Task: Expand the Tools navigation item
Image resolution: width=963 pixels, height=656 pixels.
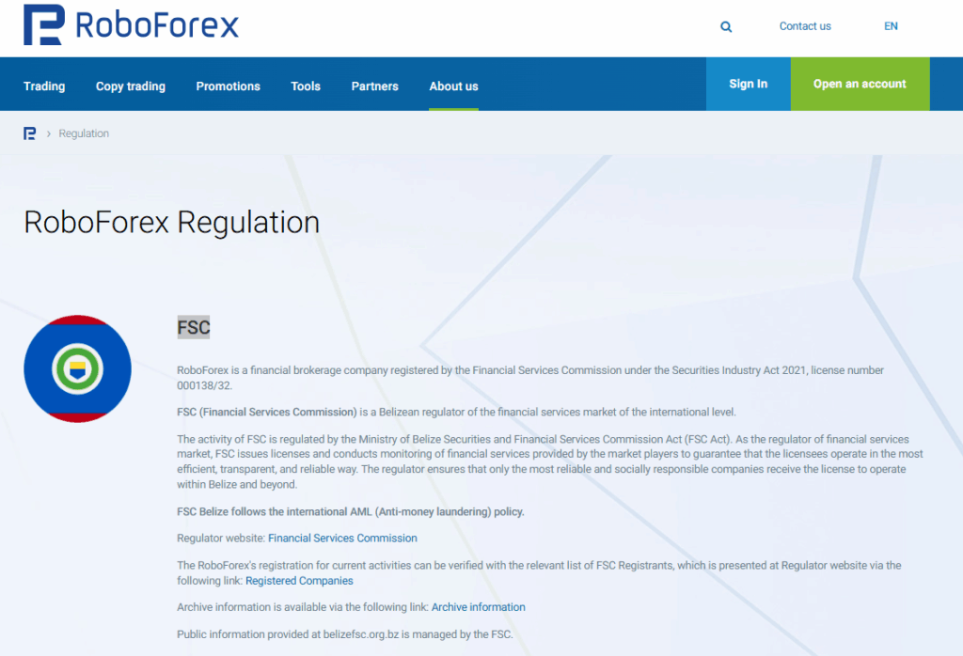Action: pyautogui.click(x=306, y=86)
